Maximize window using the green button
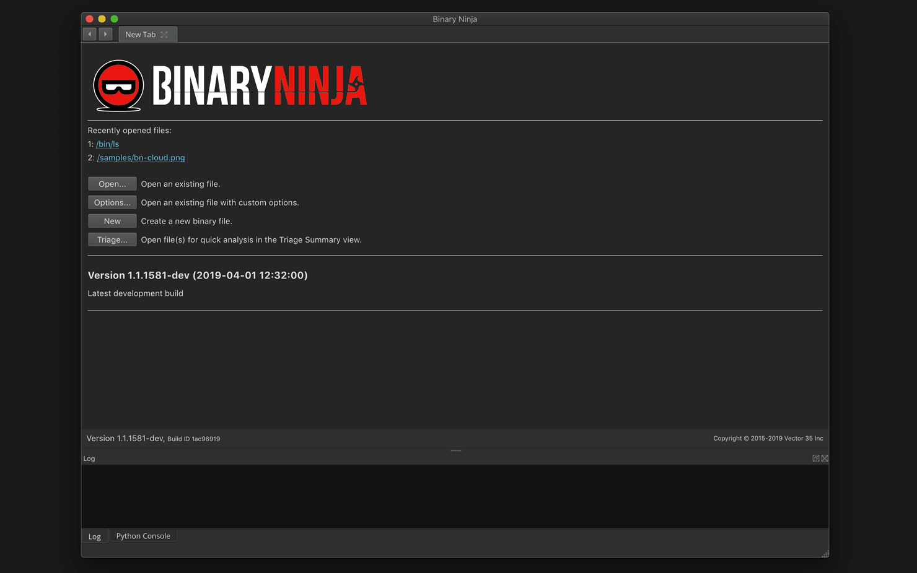The image size is (917, 573). coord(115,19)
